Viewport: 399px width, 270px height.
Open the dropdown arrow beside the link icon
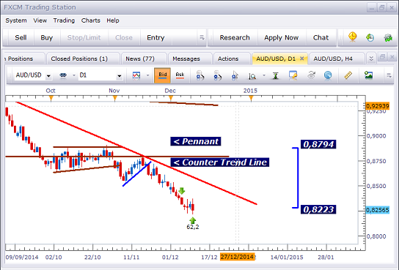(x=74, y=75)
